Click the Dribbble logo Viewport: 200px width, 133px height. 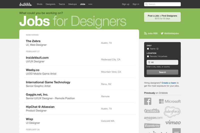coord(25,4)
